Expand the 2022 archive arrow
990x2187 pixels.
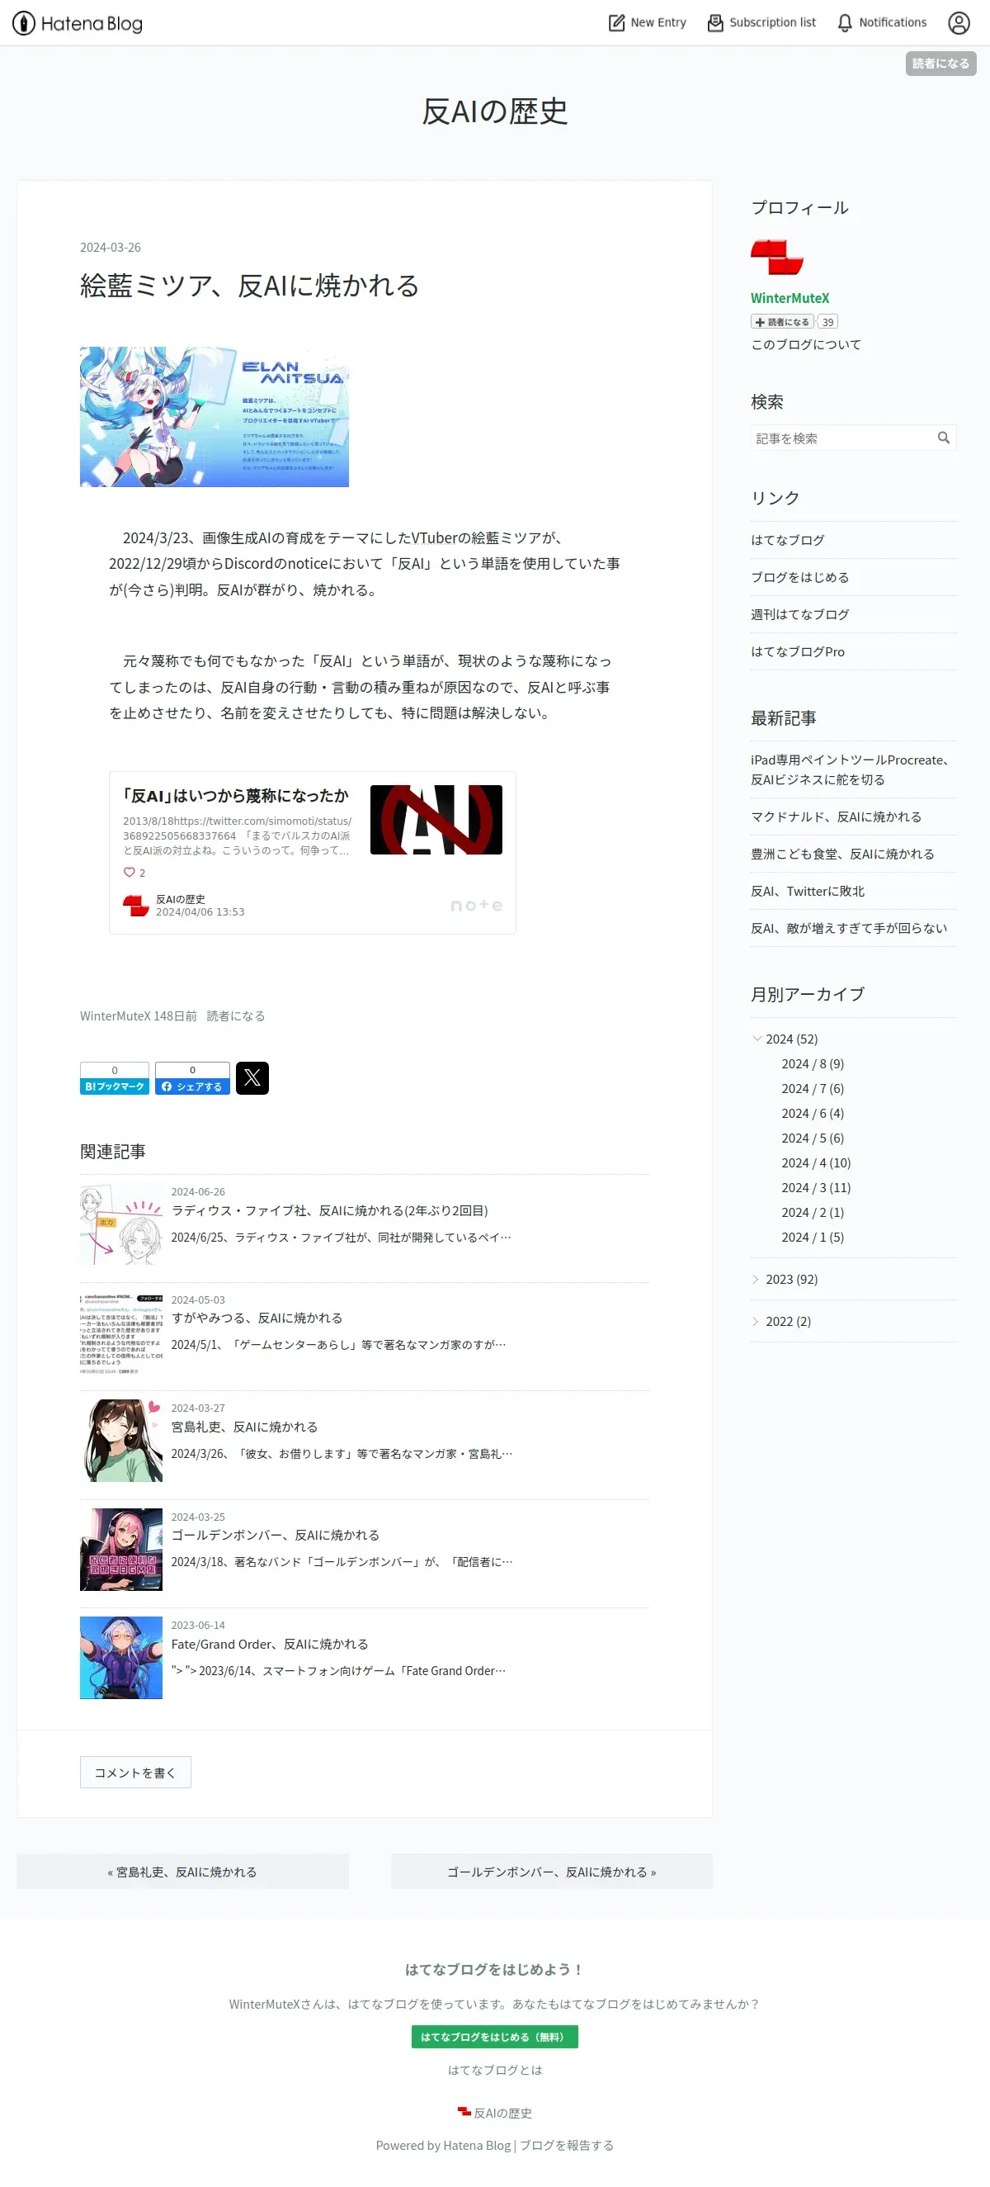pyautogui.click(x=756, y=1321)
